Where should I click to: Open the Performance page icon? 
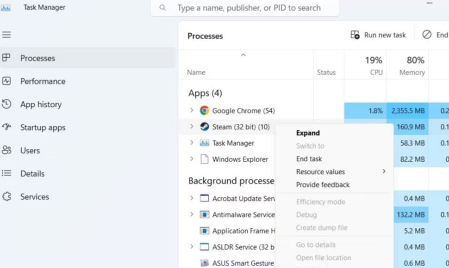6,81
